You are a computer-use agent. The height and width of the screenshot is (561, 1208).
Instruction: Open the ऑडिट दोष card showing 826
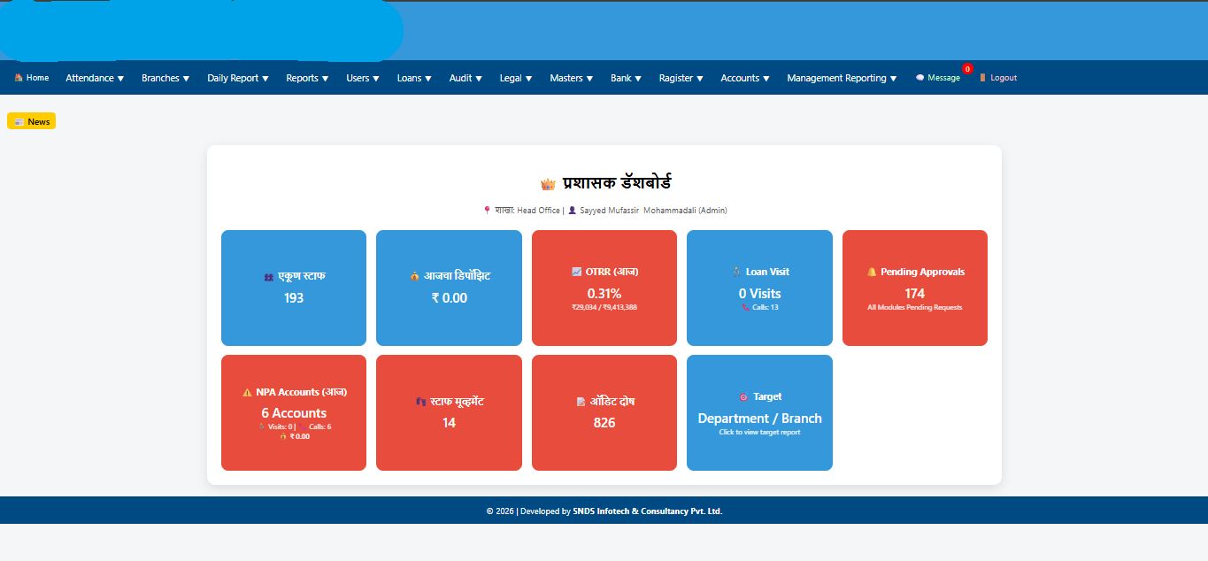coord(604,412)
